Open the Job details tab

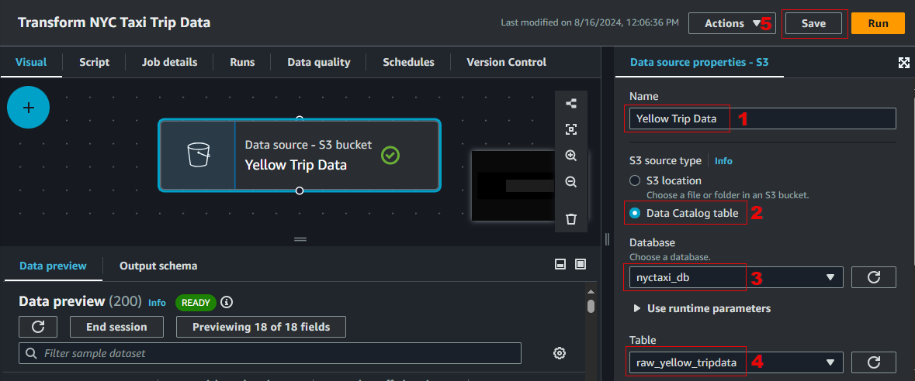[169, 62]
